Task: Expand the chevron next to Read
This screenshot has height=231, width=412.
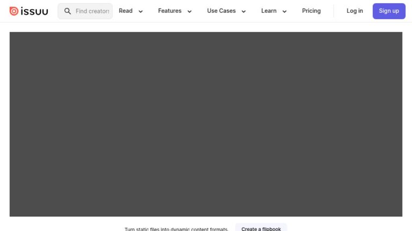Action: point(141,11)
